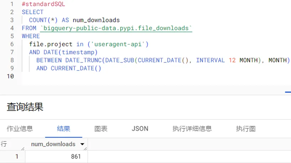Viewport: 291px width, 163px height.
Task: View the 执行图 tab
Action: [x=246, y=129]
